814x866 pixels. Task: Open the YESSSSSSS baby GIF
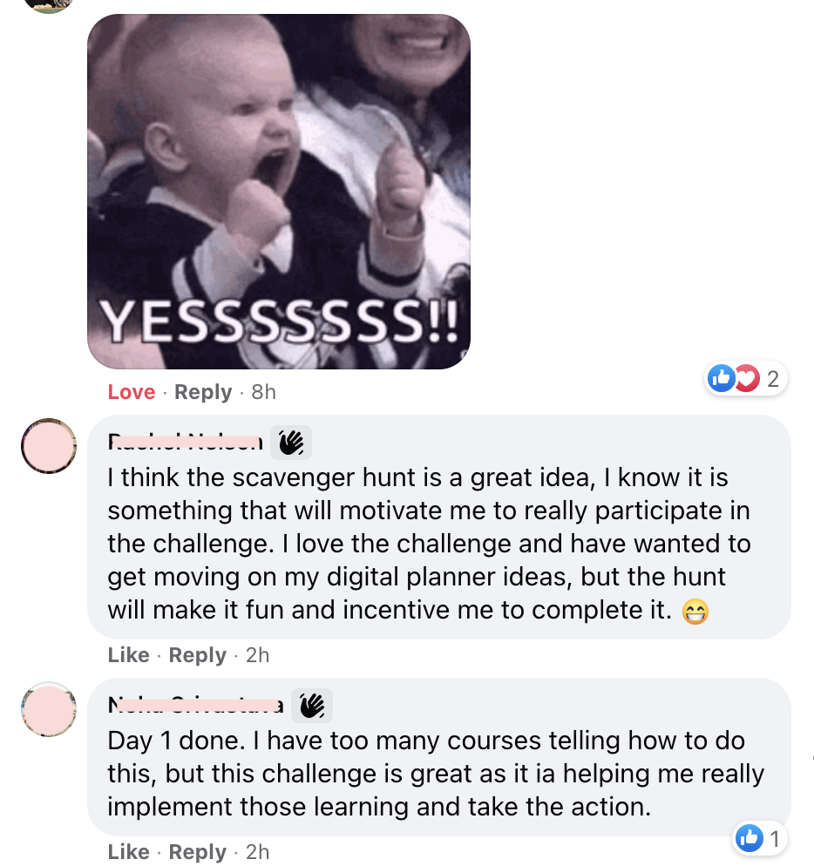pyautogui.click(x=279, y=192)
